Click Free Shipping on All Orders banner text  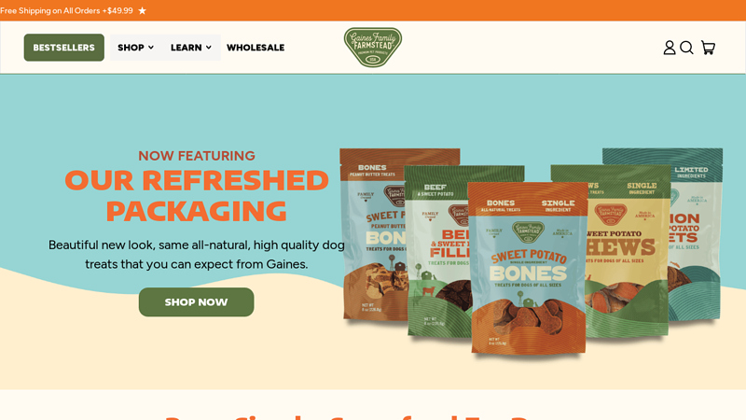coord(66,10)
